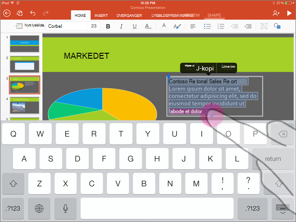Viewport: 296px width, 222px height.
Task: Tap the return key
Action: coord(273,159)
